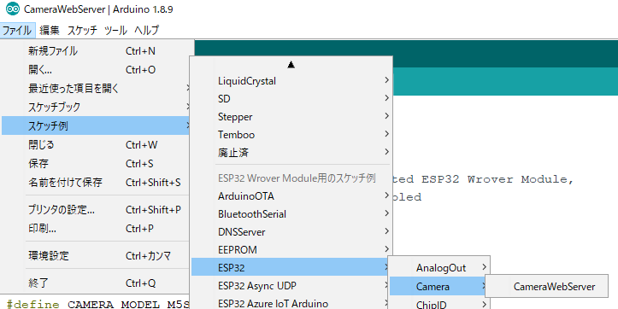618x309 pixels.
Task: Expand DNSServer examples submenu
Action: pyautogui.click(x=291, y=232)
